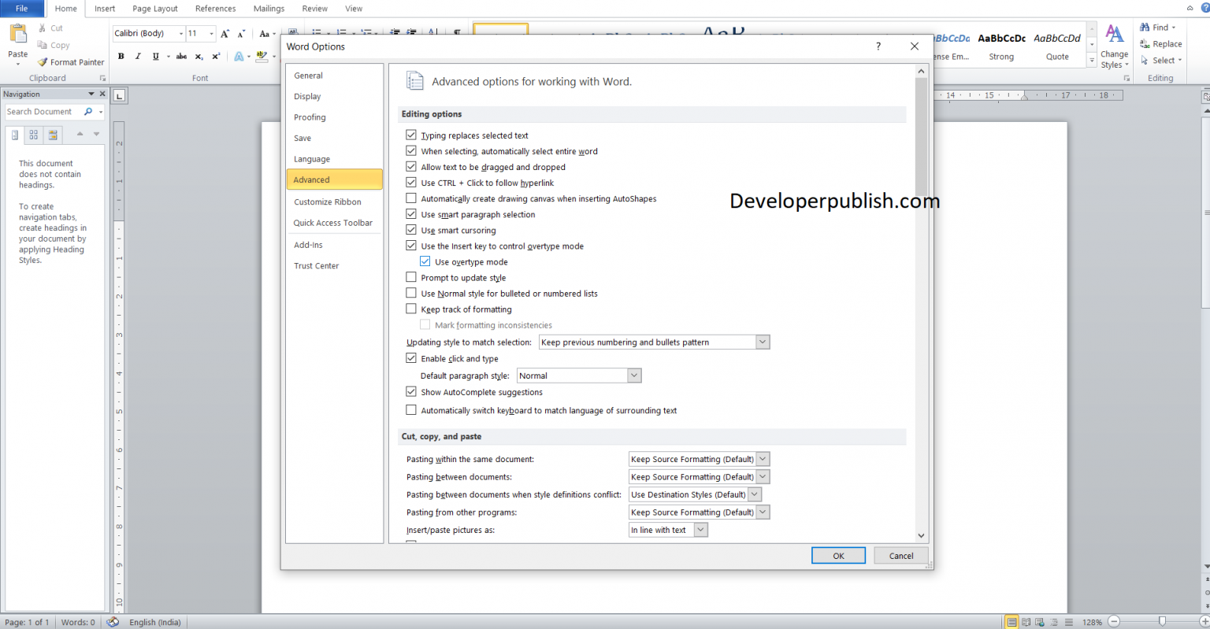
Task: Zoom in using the status bar plus control
Action: pyautogui.click(x=1206, y=622)
